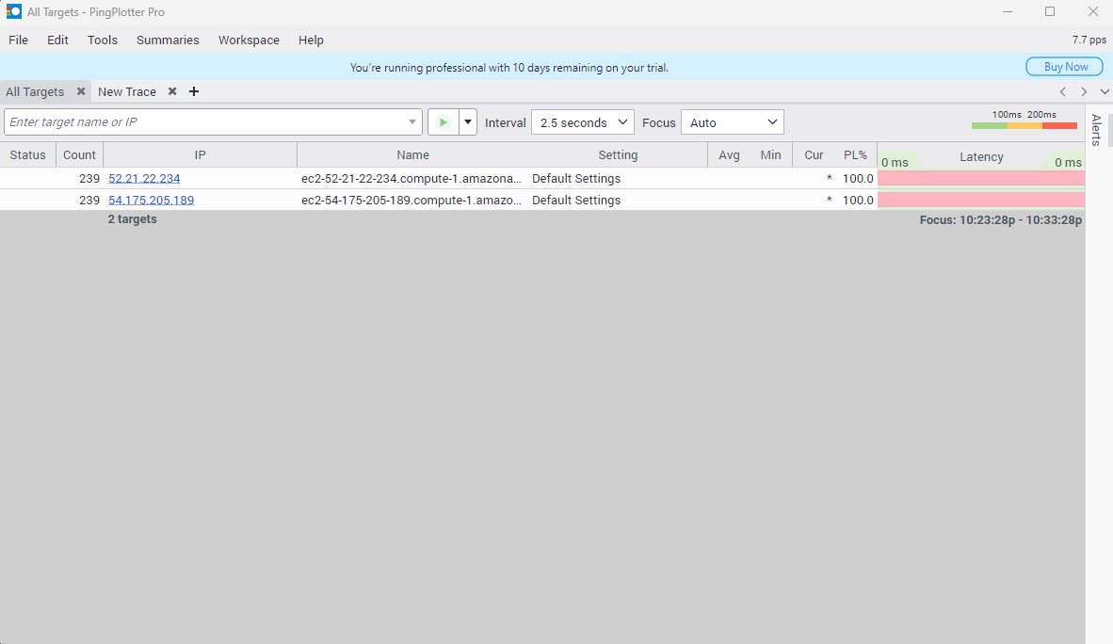Switch to the New Trace tab

click(127, 91)
